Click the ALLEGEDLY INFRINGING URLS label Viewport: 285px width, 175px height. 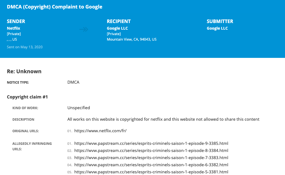[32, 146]
